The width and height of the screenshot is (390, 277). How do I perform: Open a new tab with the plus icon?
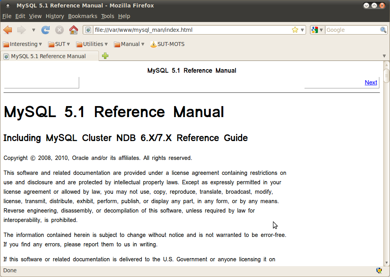105,56
